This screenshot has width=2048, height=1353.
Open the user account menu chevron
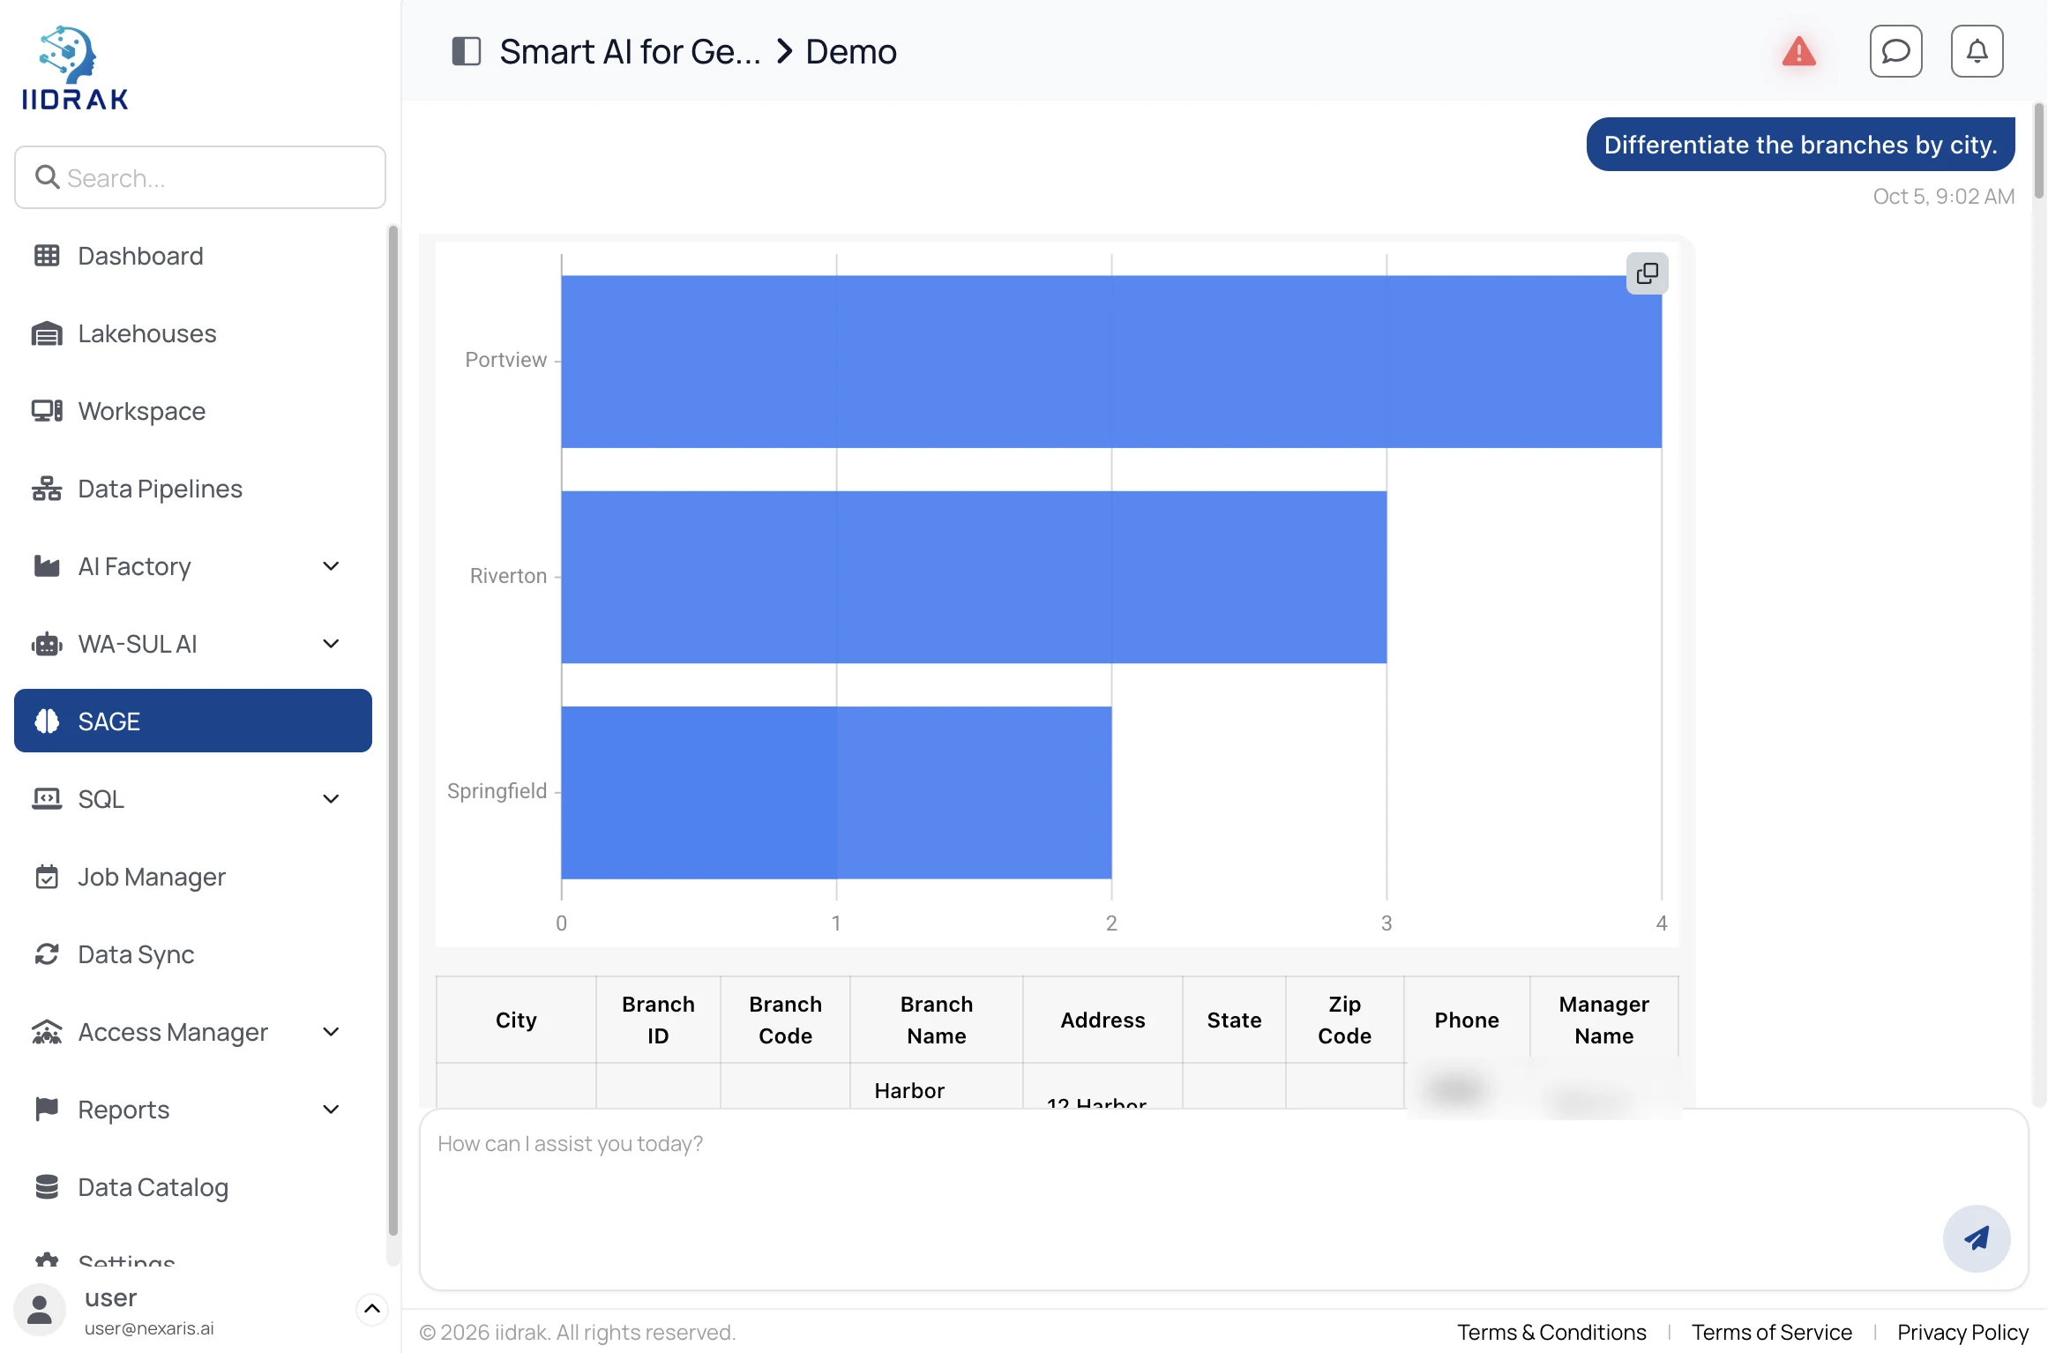pyautogui.click(x=372, y=1309)
